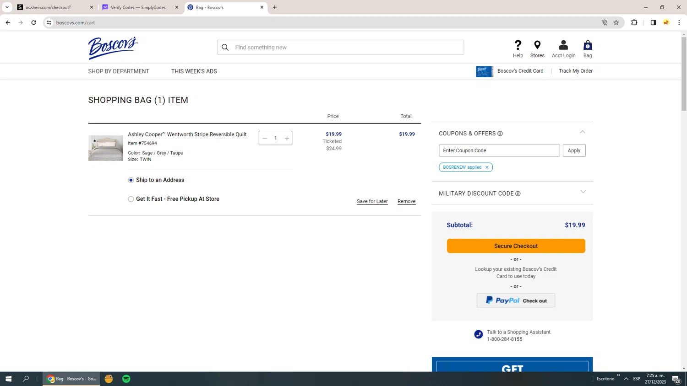
Task: Click the Save for Later link
Action: (x=372, y=201)
